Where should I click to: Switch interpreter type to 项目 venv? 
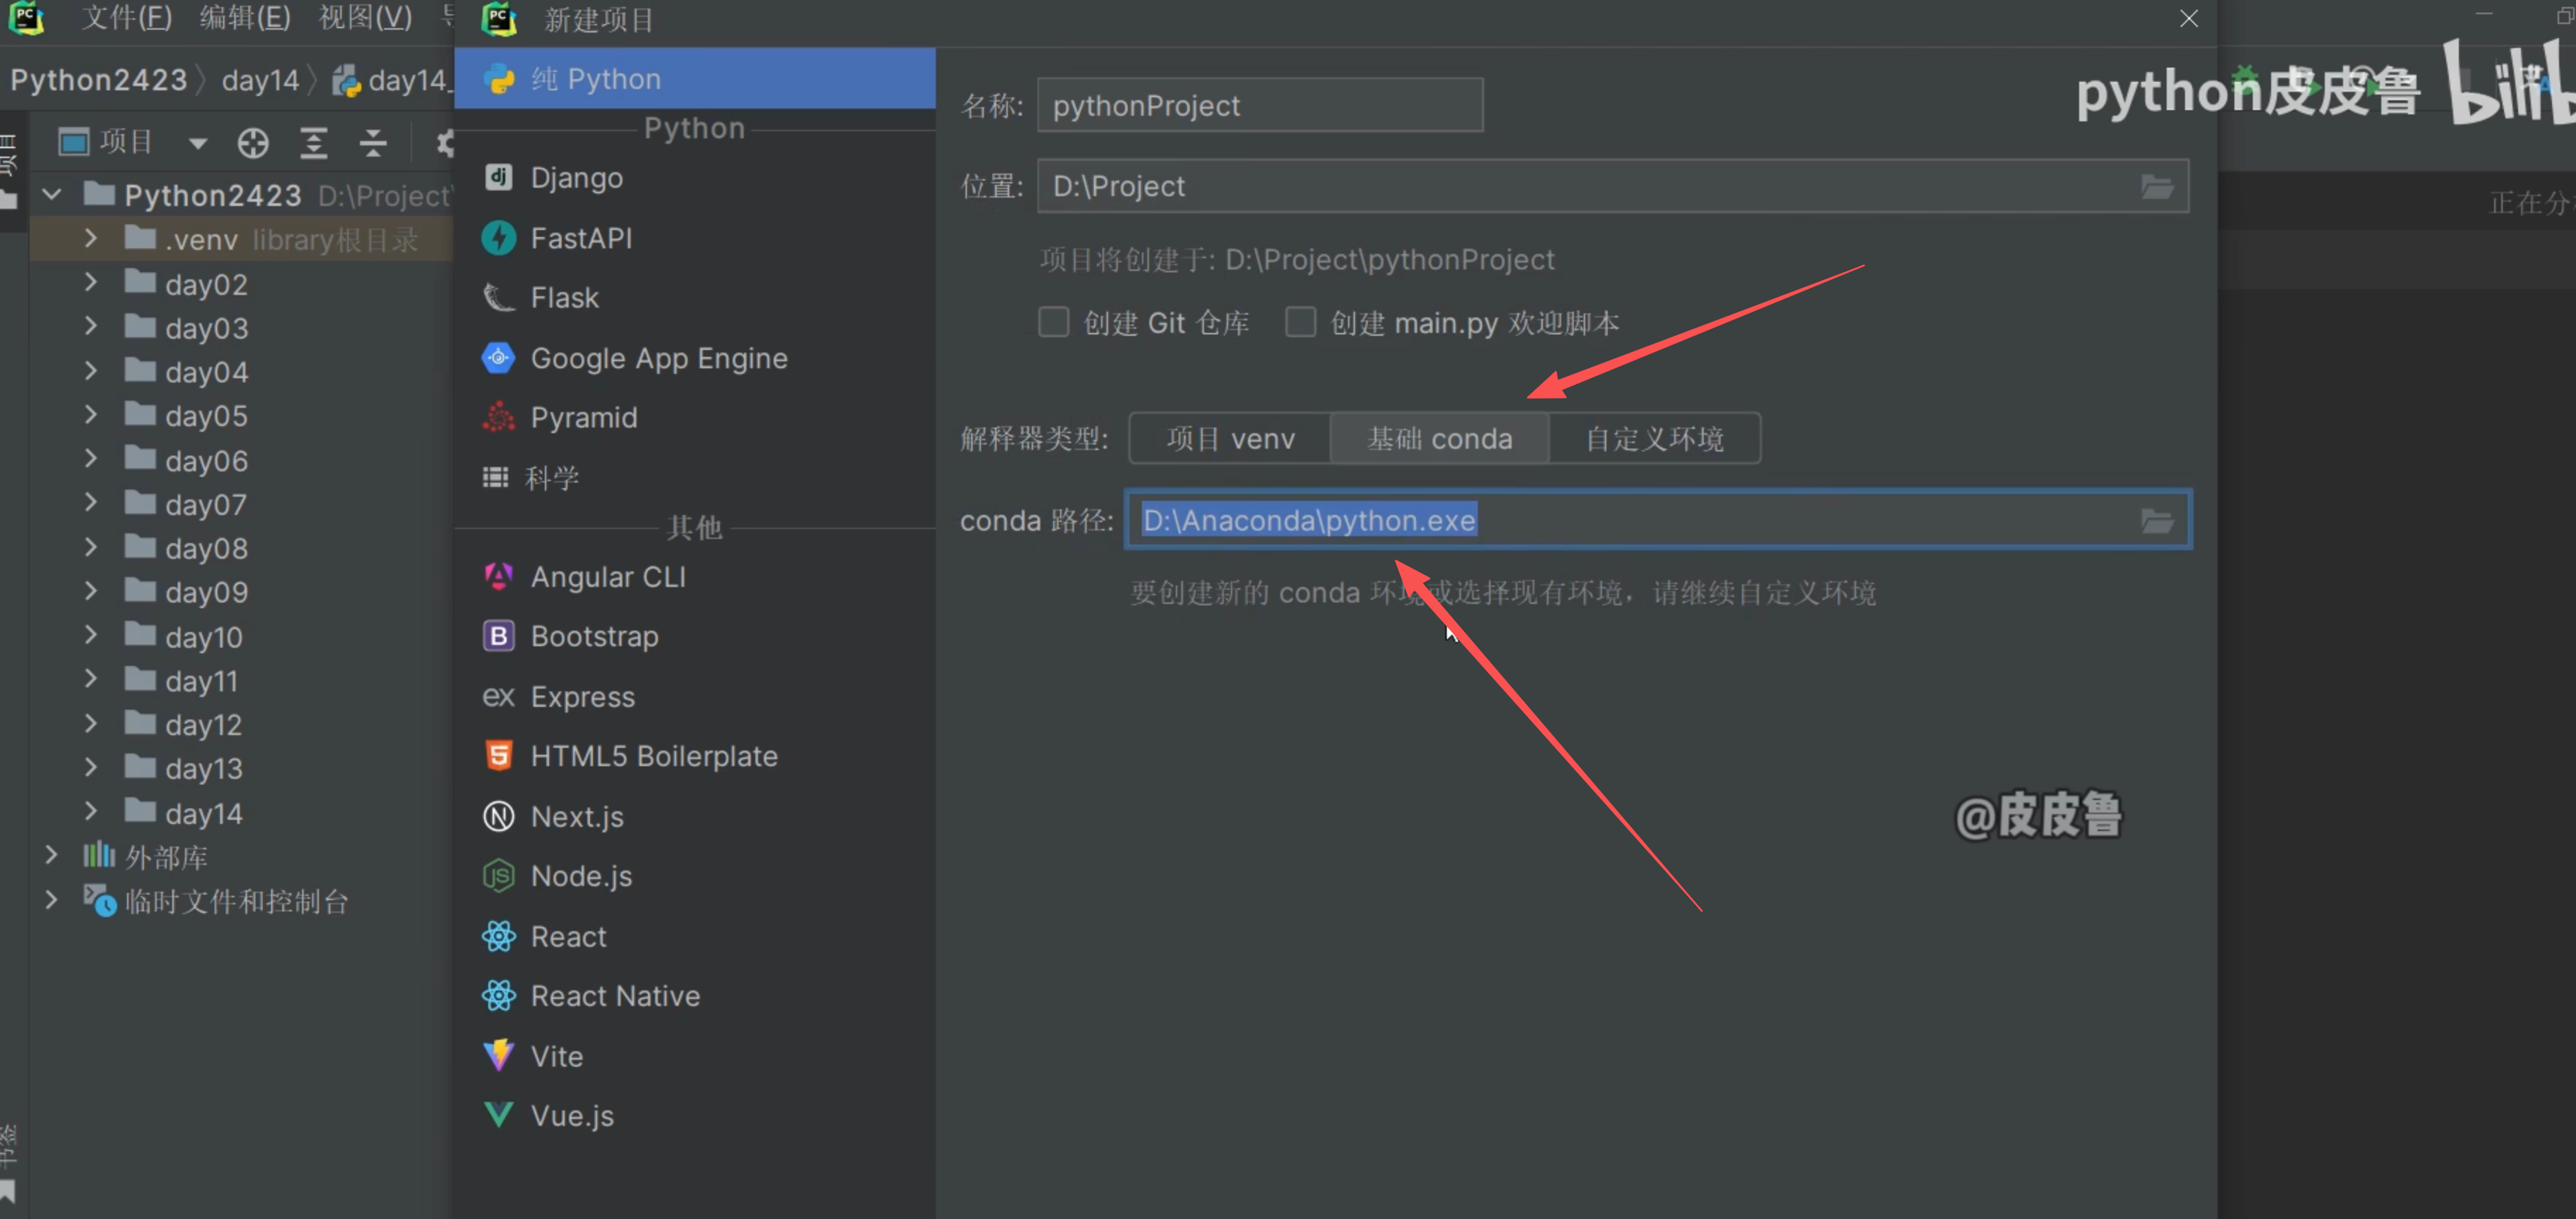pos(1230,439)
